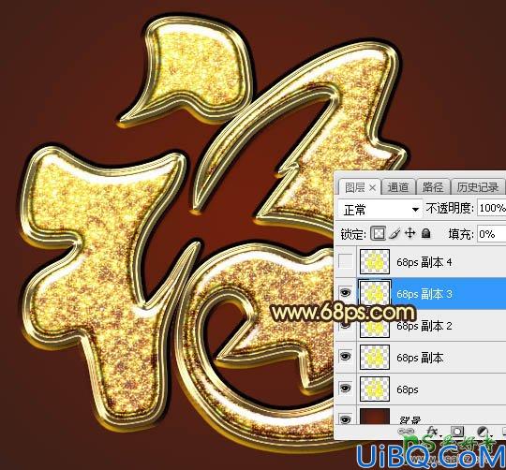This screenshot has height=470, width=506.
Task: Click the 68ps 副本 layer thumbnail
Action: (375, 357)
